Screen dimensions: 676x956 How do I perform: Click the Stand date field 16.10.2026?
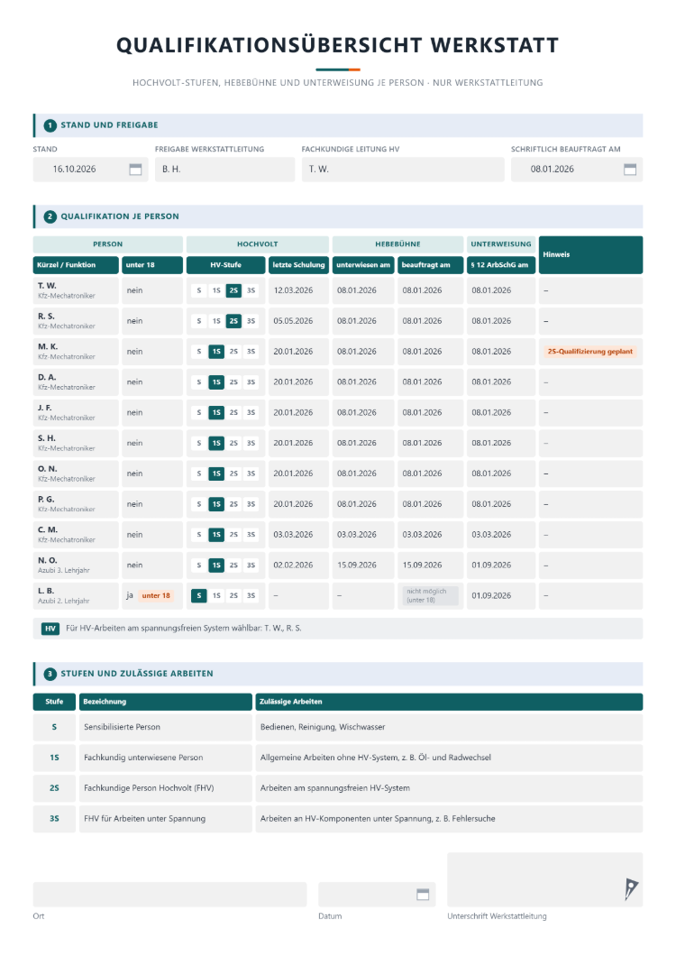point(91,170)
